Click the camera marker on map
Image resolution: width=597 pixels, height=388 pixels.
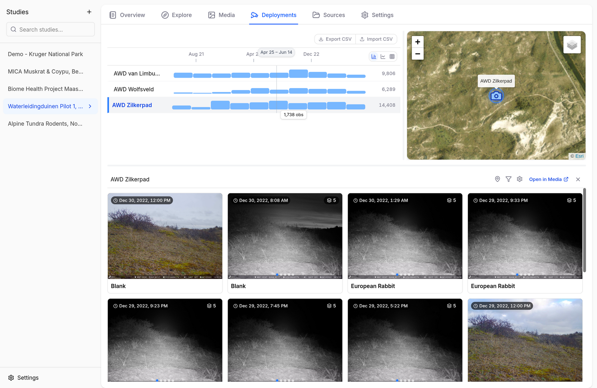click(x=496, y=96)
